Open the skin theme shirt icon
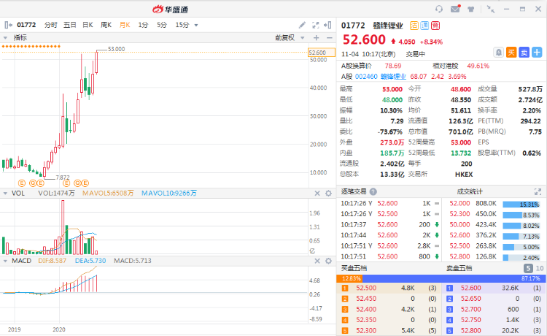Viewport: 547px width, 336px height. point(470,9)
